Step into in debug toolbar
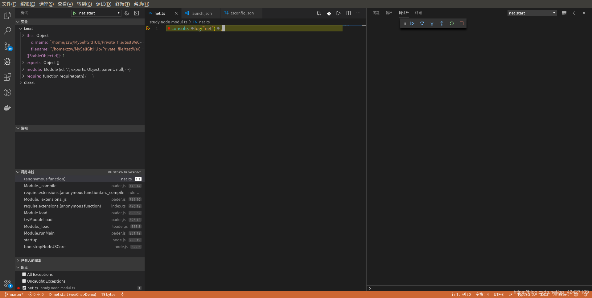 pos(432,23)
